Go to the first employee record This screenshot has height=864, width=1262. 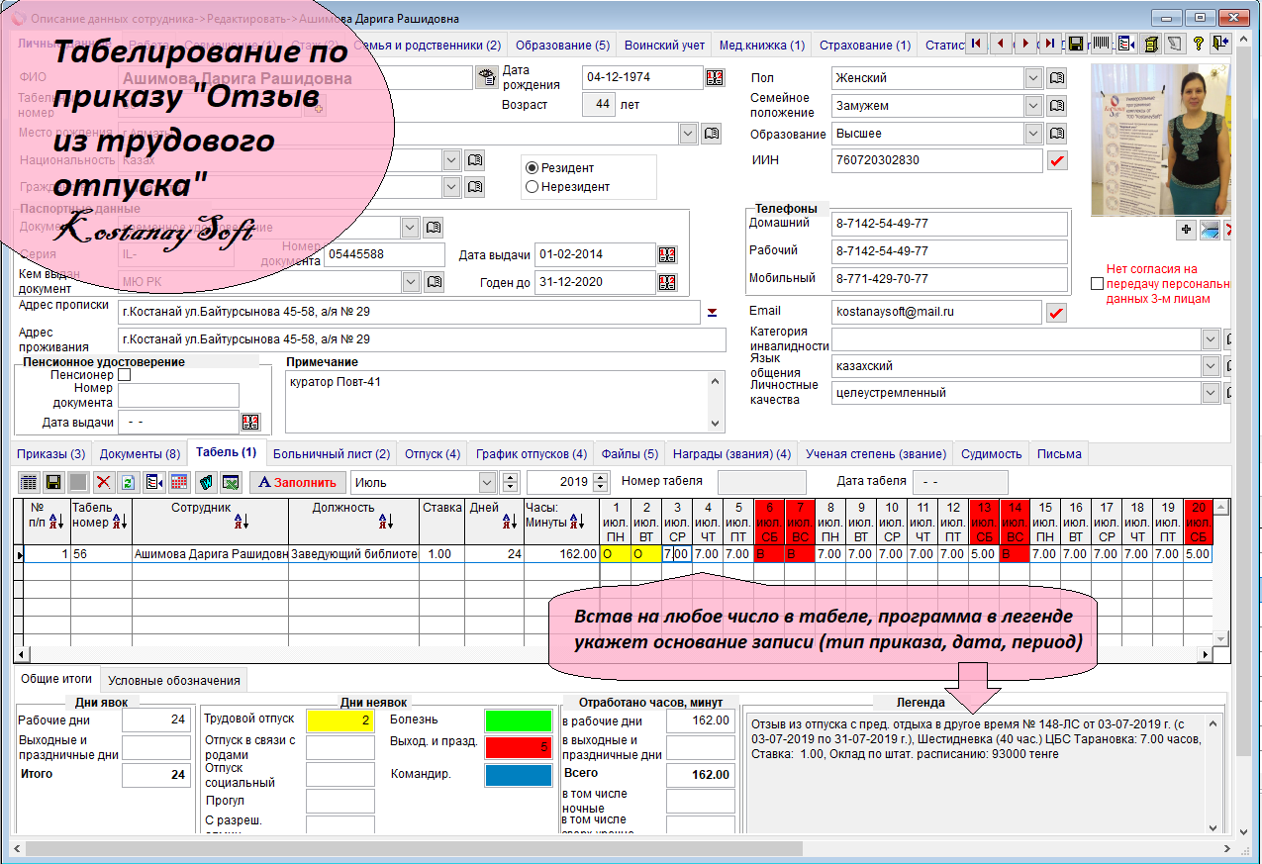[978, 45]
